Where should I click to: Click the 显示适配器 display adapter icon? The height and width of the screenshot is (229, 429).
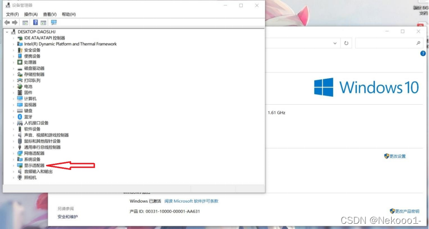click(x=20, y=165)
